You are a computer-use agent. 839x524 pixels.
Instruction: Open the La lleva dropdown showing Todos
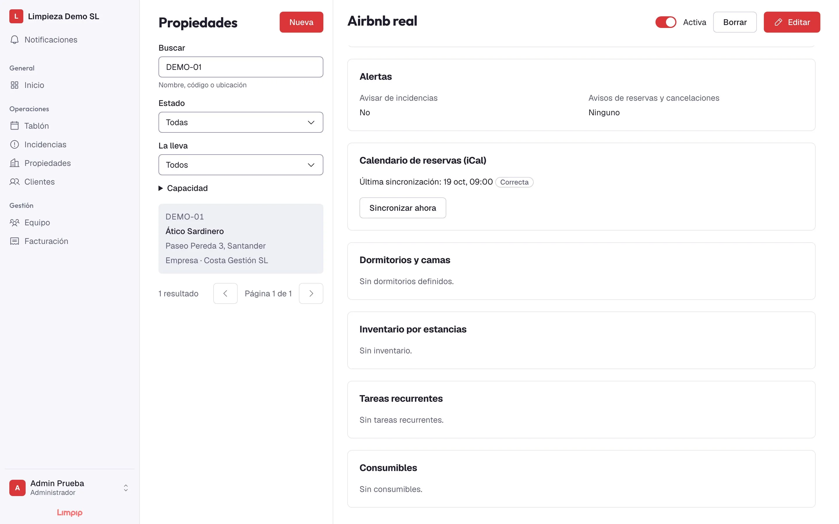[x=241, y=165]
